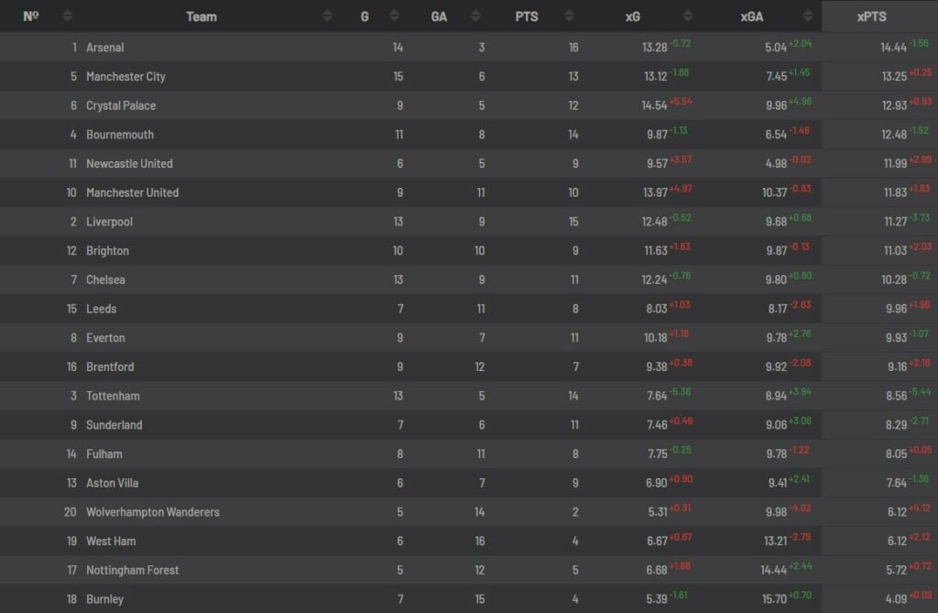The image size is (938, 613).
Task: Click the sort arrows beside the G header
Action: coord(394,16)
